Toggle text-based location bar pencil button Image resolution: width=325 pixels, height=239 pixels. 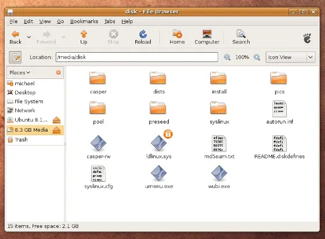pyautogui.click(x=15, y=57)
